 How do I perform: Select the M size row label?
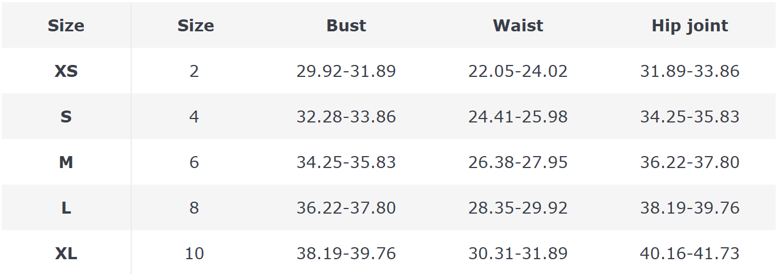click(66, 162)
